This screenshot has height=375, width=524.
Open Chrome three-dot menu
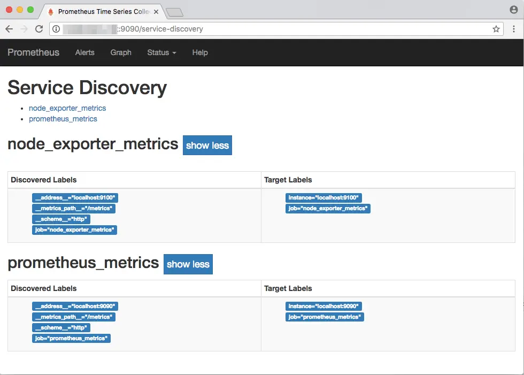point(514,29)
